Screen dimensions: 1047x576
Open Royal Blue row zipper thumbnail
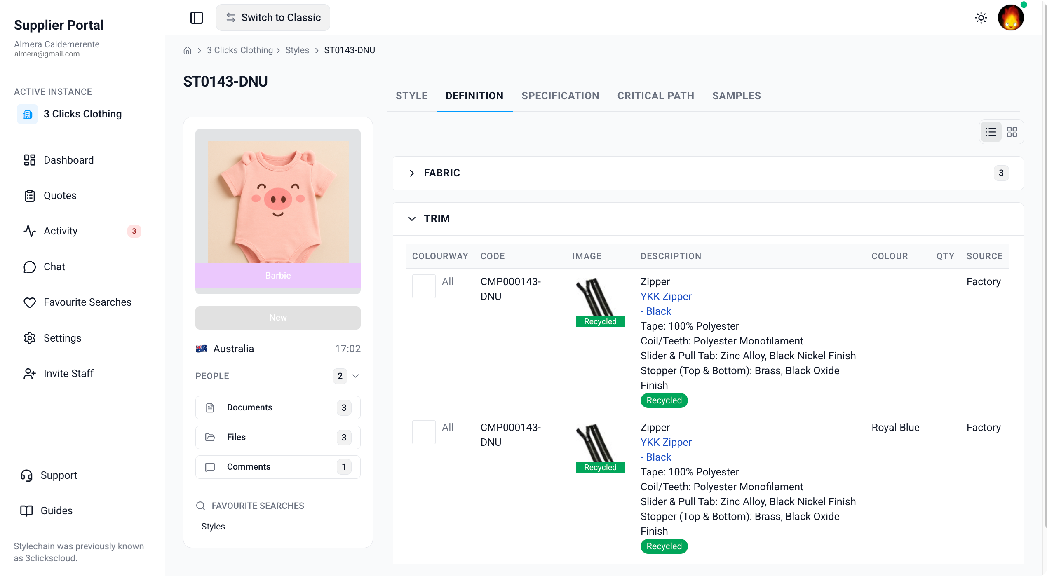click(600, 448)
